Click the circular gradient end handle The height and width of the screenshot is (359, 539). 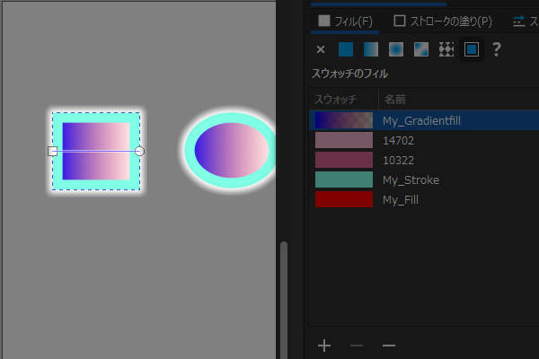(139, 151)
